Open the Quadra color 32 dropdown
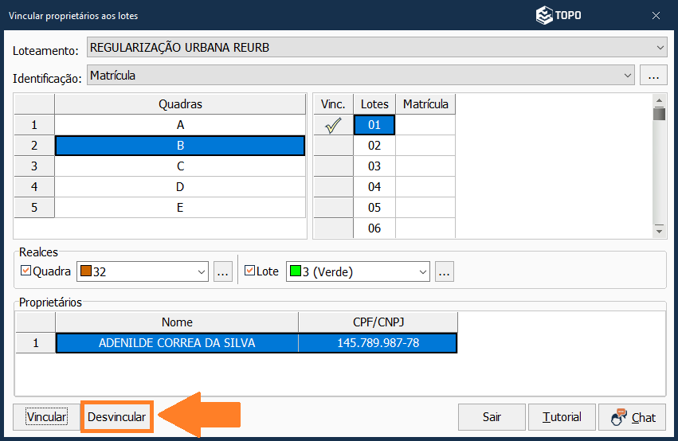Viewport: 678px width, 441px height. [200, 271]
